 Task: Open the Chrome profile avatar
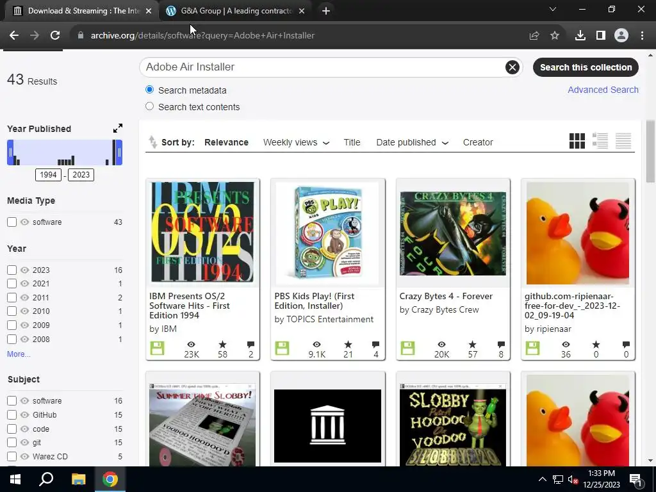pyautogui.click(x=621, y=36)
